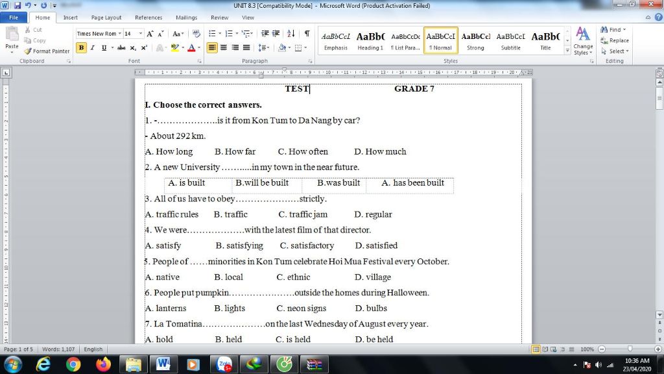Toggle Underline formatting
Screen dimensions: 664x374
[104, 48]
